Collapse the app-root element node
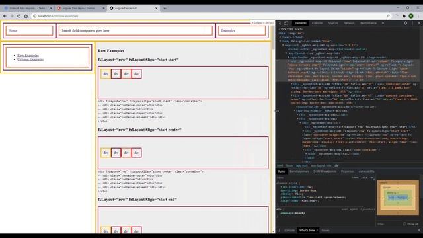Image resolution: width=423 pixels, height=238 pixels. pyautogui.click(x=284, y=46)
